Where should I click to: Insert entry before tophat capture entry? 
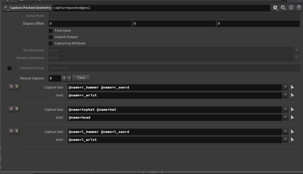(x=17, y=109)
